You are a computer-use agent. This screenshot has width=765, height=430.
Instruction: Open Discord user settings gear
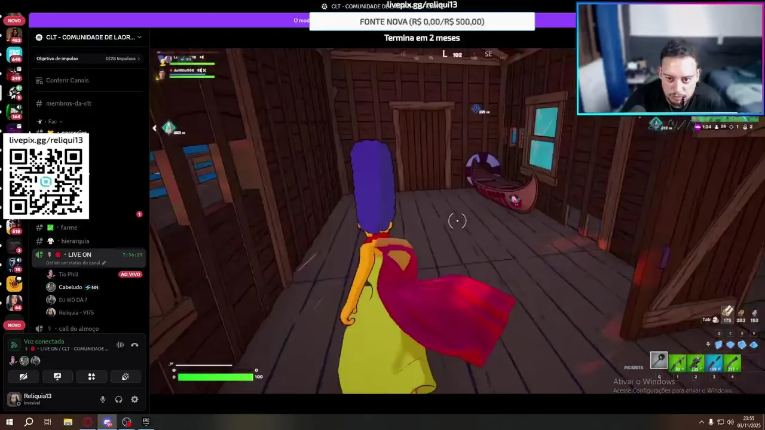click(x=134, y=400)
